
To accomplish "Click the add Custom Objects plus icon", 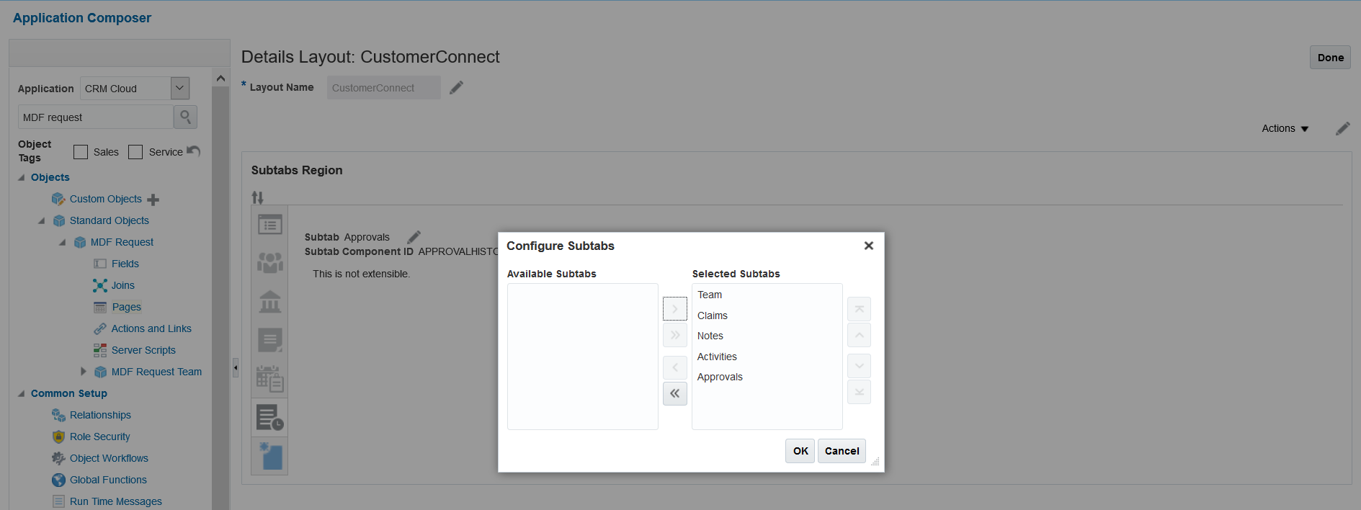I will 153,200.
